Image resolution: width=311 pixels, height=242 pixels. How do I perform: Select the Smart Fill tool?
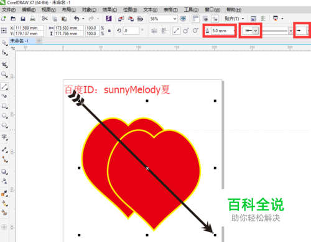click(x=4, y=213)
